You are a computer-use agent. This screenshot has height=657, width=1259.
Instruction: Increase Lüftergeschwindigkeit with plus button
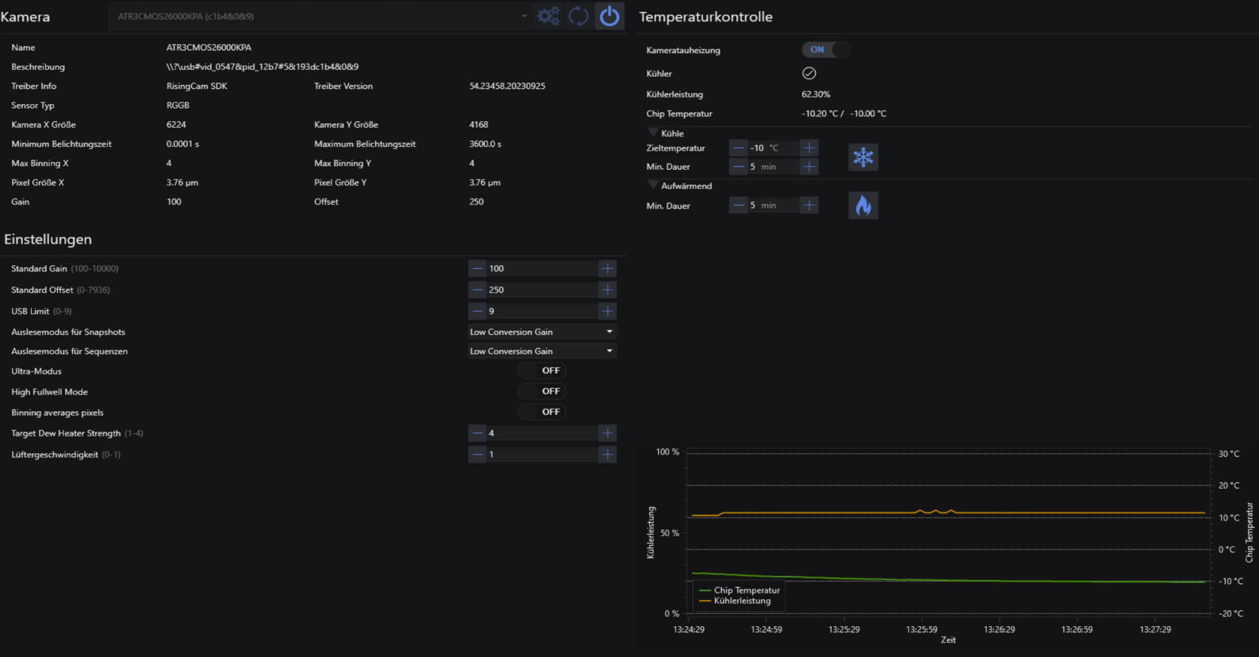point(608,455)
